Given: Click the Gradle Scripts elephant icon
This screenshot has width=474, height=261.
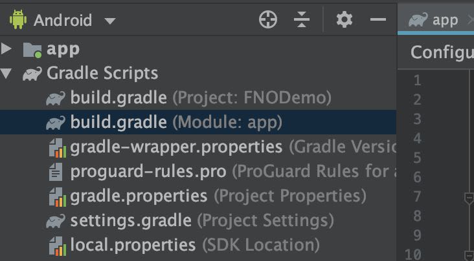Looking at the screenshot, I should [x=32, y=74].
